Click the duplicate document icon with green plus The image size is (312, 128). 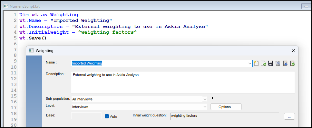point(263,63)
